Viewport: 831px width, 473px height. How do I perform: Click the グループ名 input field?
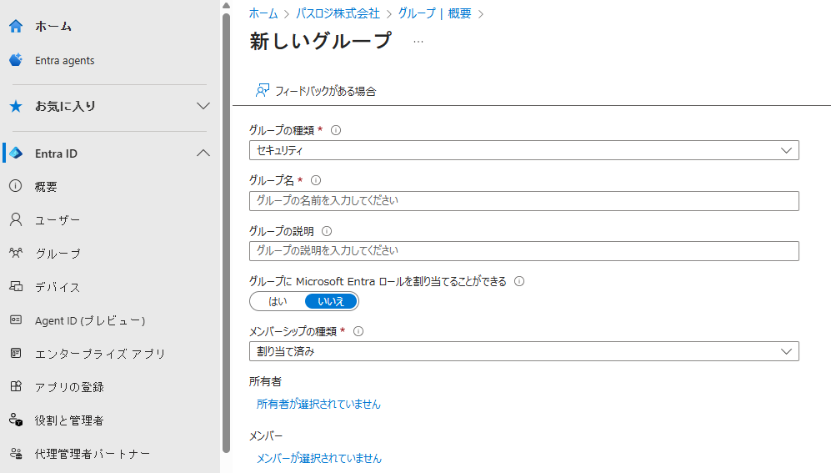click(x=523, y=200)
